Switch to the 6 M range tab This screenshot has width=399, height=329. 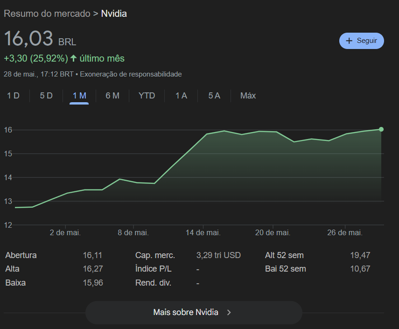[x=112, y=96]
